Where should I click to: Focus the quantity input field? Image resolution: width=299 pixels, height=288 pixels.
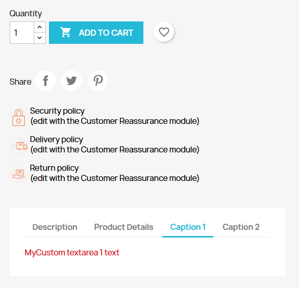(x=22, y=33)
